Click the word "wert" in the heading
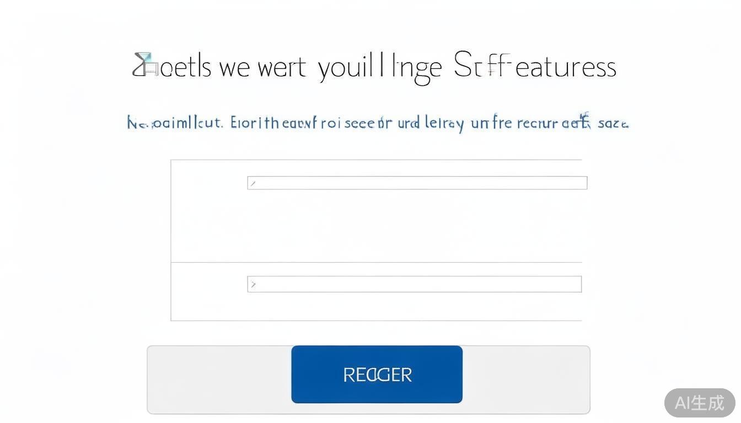741x423 pixels. (282, 68)
